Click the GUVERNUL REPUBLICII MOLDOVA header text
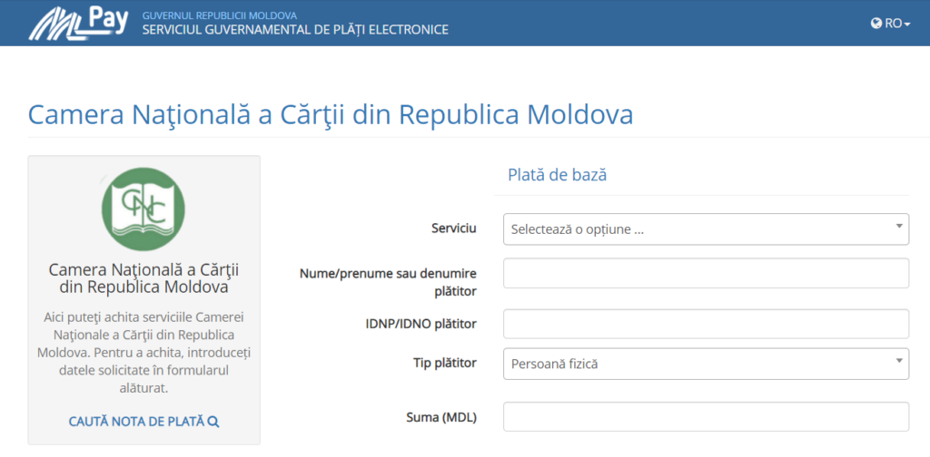The image size is (930, 457). pos(220,15)
